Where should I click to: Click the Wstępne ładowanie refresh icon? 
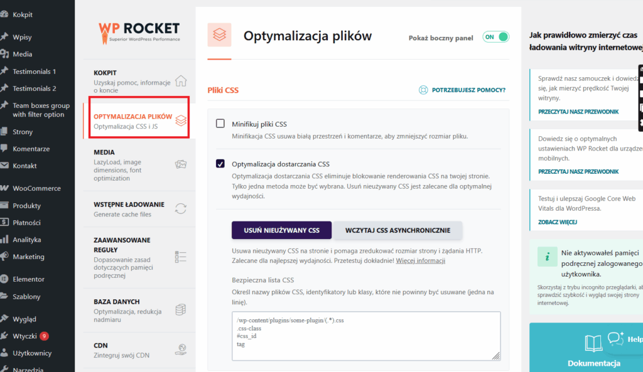181,209
